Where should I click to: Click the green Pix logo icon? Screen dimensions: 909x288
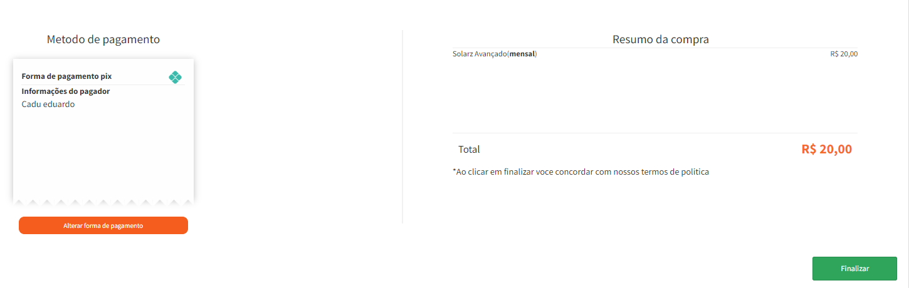[175, 77]
